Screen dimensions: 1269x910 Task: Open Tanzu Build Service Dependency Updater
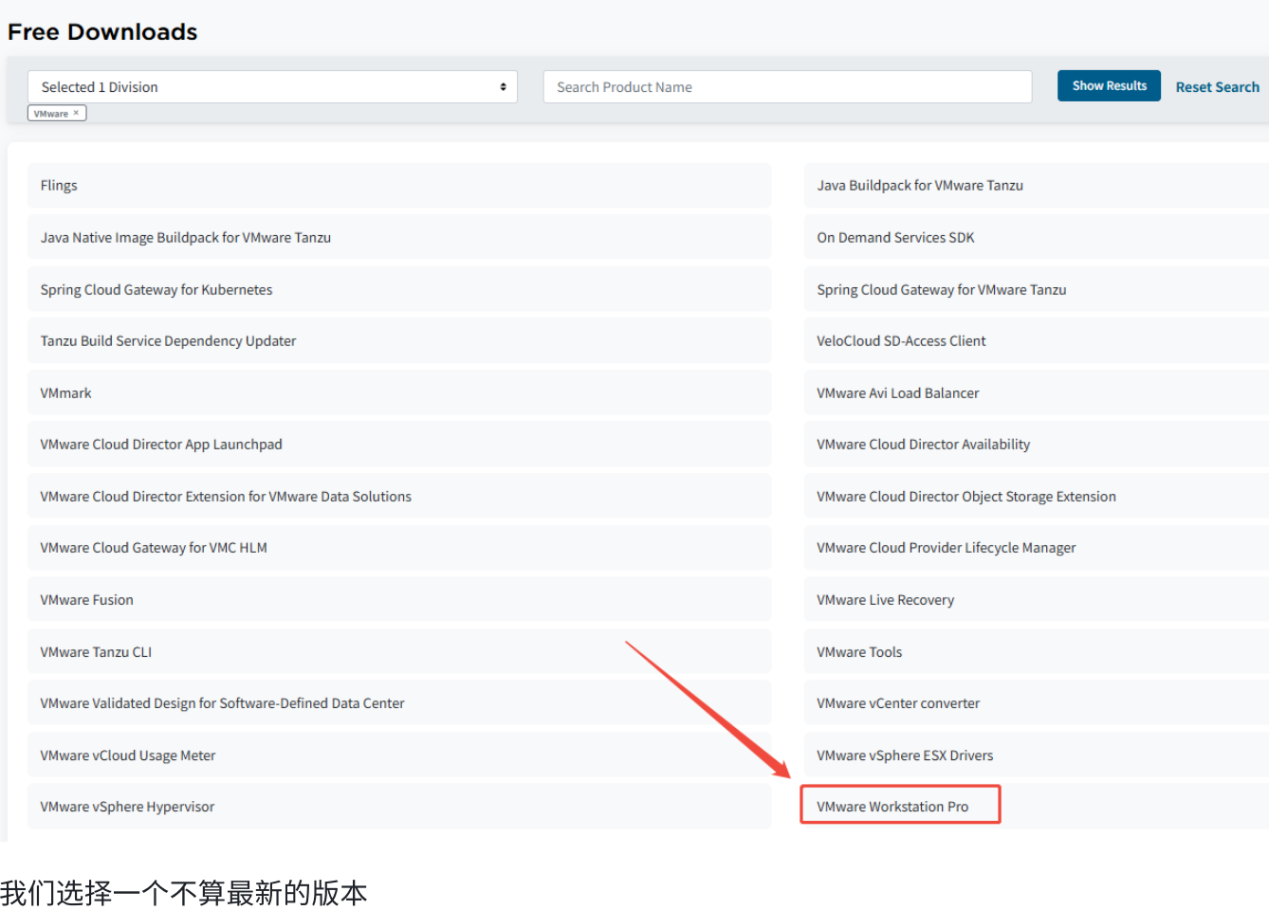[x=399, y=341]
